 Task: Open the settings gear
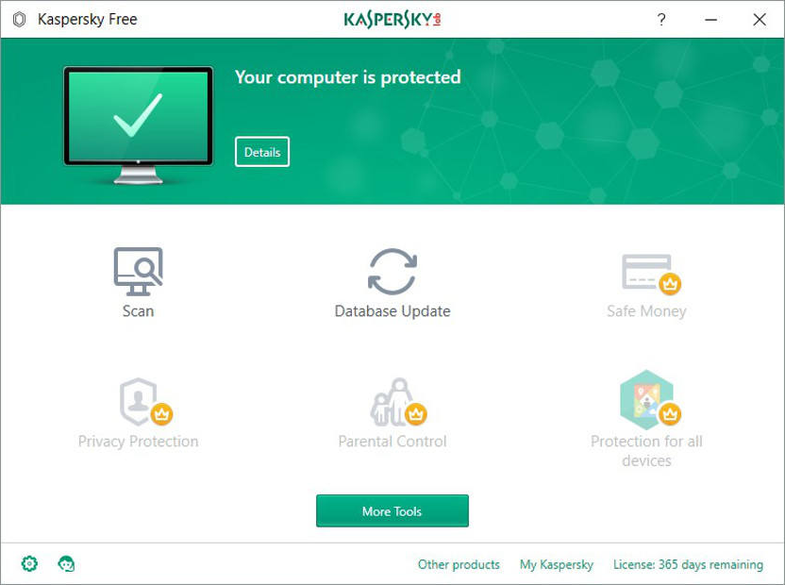tap(28, 563)
